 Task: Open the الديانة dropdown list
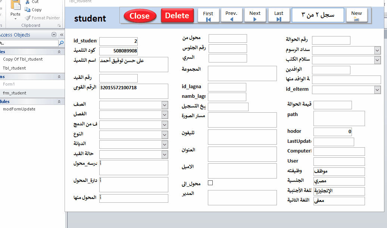tap(165, 144)
